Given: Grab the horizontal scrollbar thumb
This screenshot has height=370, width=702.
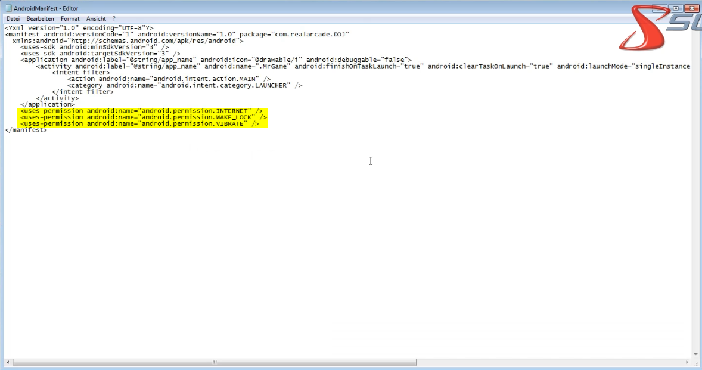Looking at the screenshot, I should tap(215, 362).
